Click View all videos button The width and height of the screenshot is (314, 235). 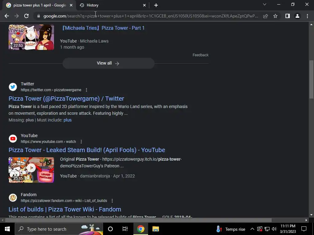click(x=108, y=63)
